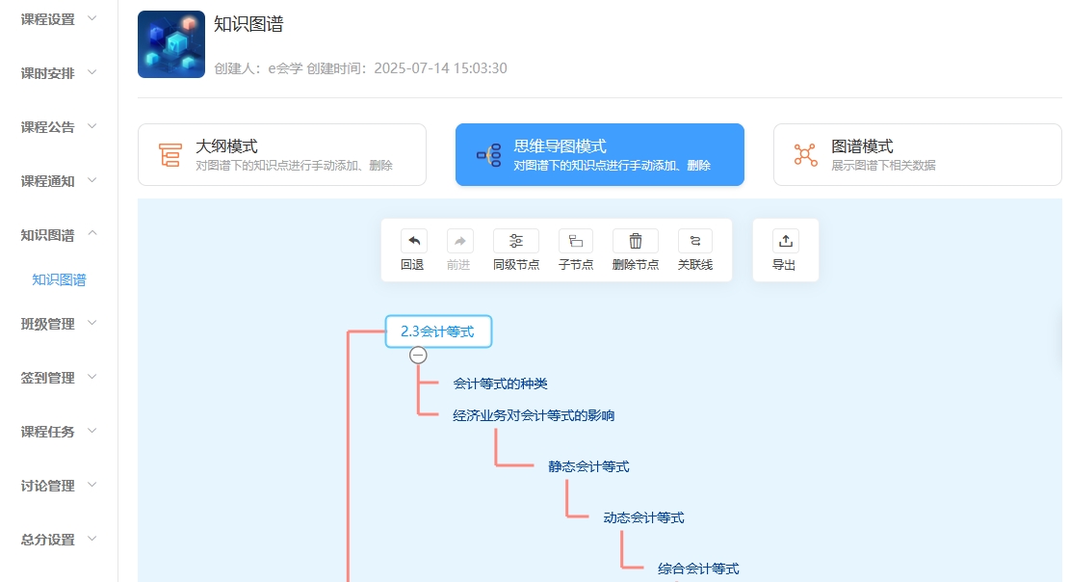1069x582 pixels.
Task: Select the 静态会计等式 node
Action: [588, 466]
